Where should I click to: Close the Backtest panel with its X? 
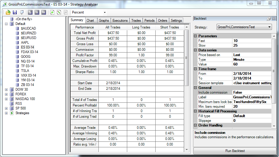274,18
